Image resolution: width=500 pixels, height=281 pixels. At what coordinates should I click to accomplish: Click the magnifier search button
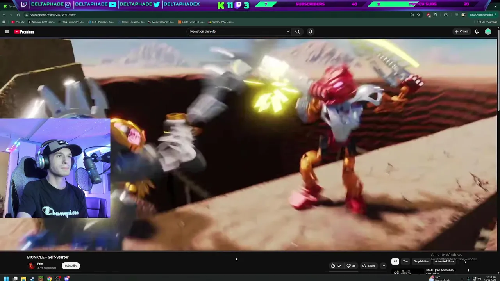tap(297, 32)
